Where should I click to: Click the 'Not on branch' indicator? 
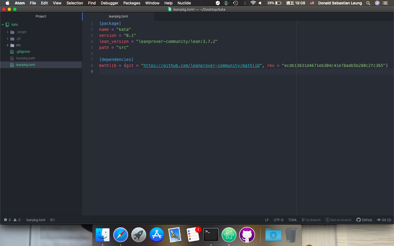coord(338,220)
